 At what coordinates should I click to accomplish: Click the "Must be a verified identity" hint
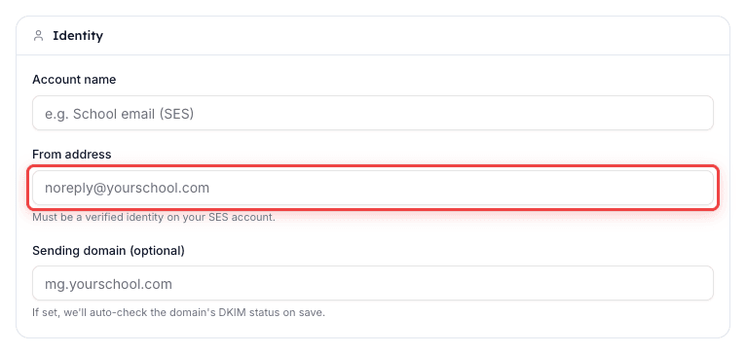coord(154,218)
